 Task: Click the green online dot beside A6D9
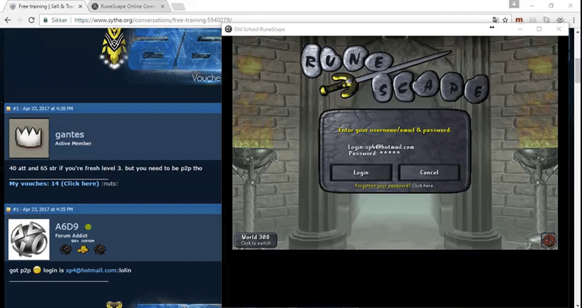(x=88, y=227)
